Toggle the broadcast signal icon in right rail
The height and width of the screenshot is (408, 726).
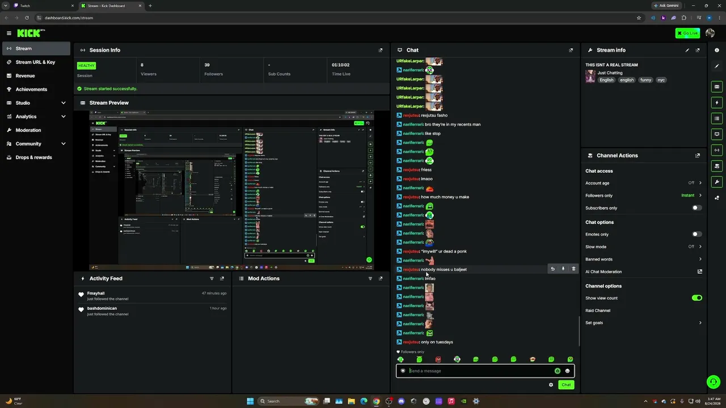tap(717, 150)
